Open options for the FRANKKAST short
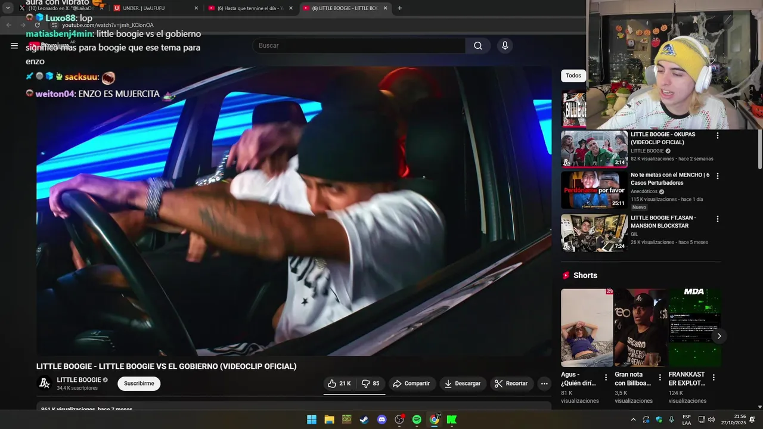 point(714,377)
